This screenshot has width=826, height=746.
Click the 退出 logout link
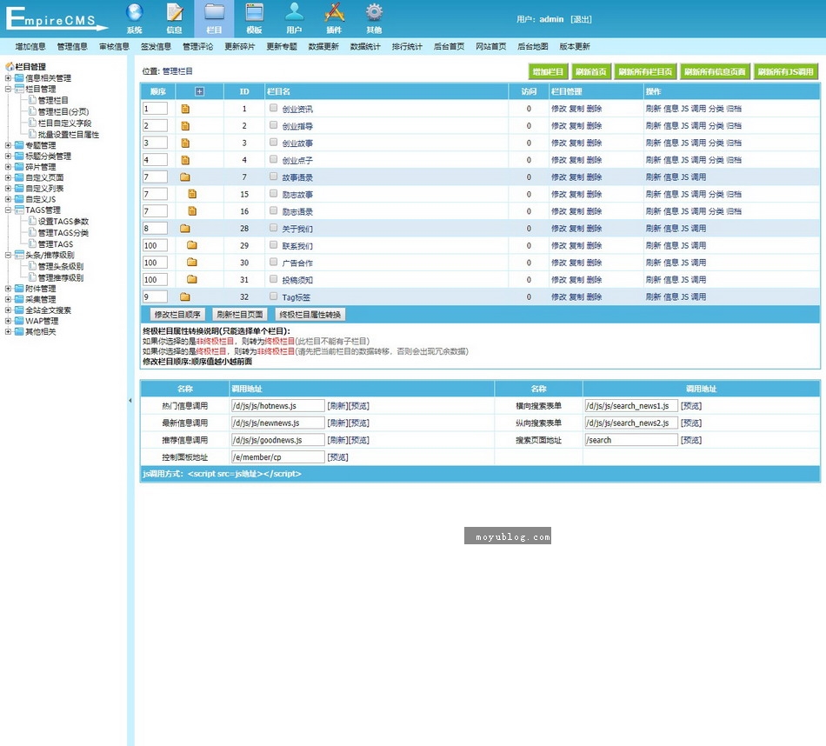tap(581, 19)
